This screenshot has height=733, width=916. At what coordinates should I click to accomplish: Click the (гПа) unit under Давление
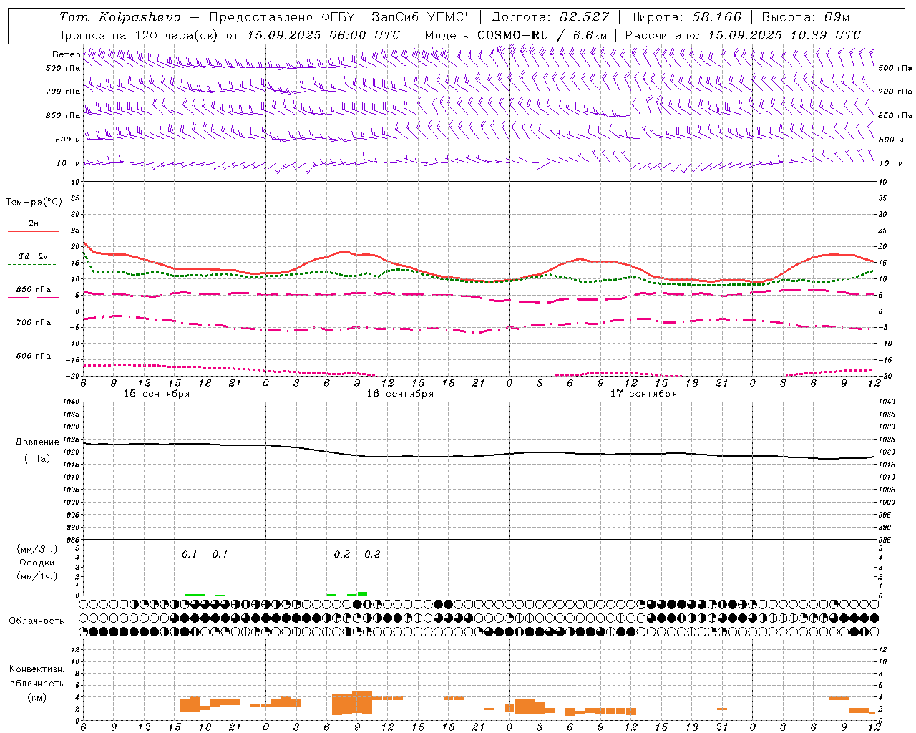tap(37, 459)
